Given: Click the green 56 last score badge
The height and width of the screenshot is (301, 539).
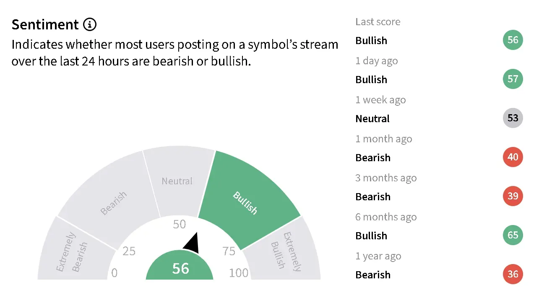Looking at the screenshot, I should click(513, 40).
